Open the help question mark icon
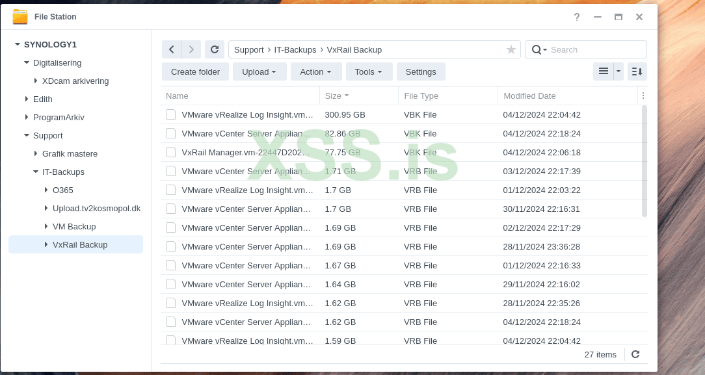705x375 pixels. [577, 17]
